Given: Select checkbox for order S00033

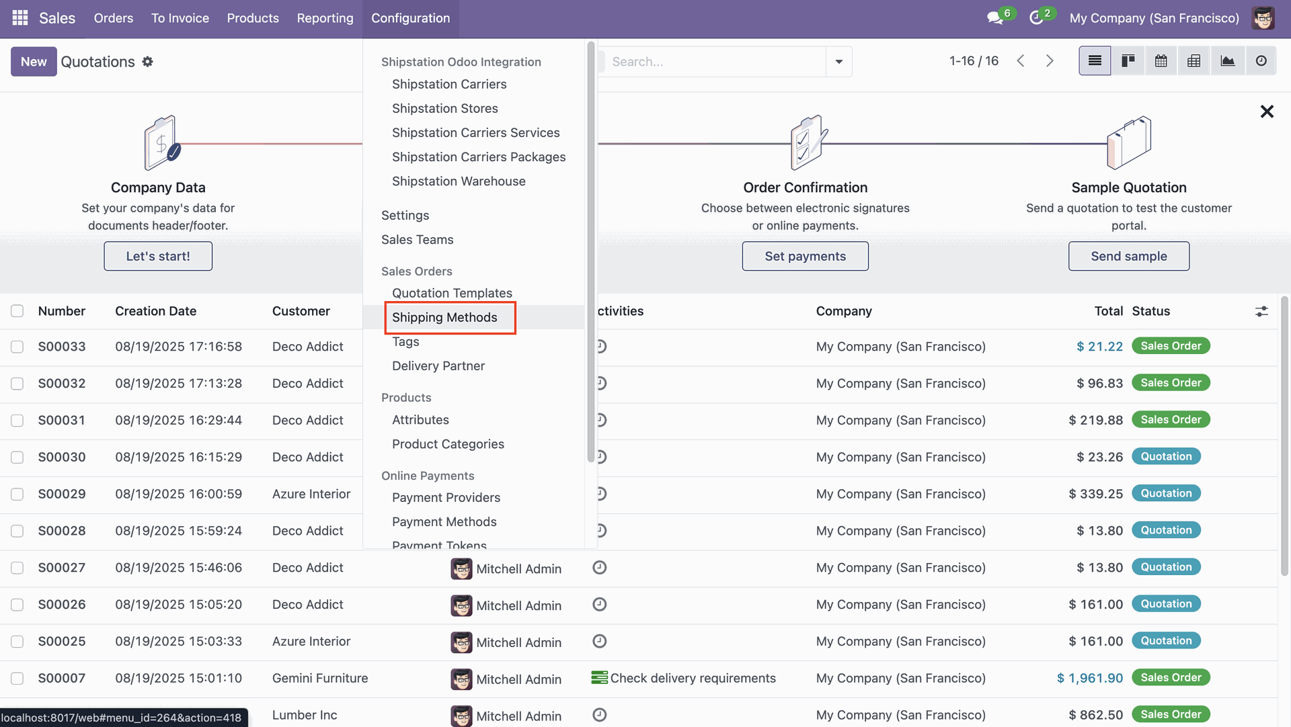Looking at the screenshot, I should coord(17,347).
